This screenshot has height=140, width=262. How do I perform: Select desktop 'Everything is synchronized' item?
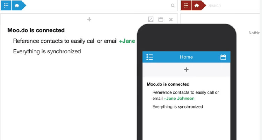coord(47,51)
